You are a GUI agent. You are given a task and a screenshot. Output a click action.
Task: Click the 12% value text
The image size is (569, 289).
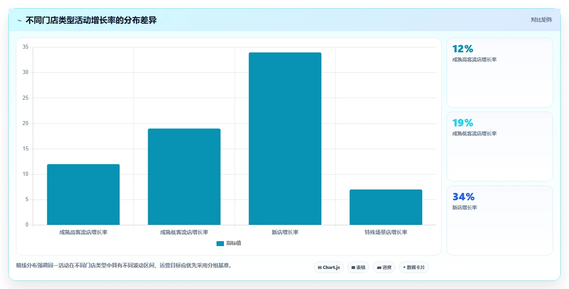(463, 49)
